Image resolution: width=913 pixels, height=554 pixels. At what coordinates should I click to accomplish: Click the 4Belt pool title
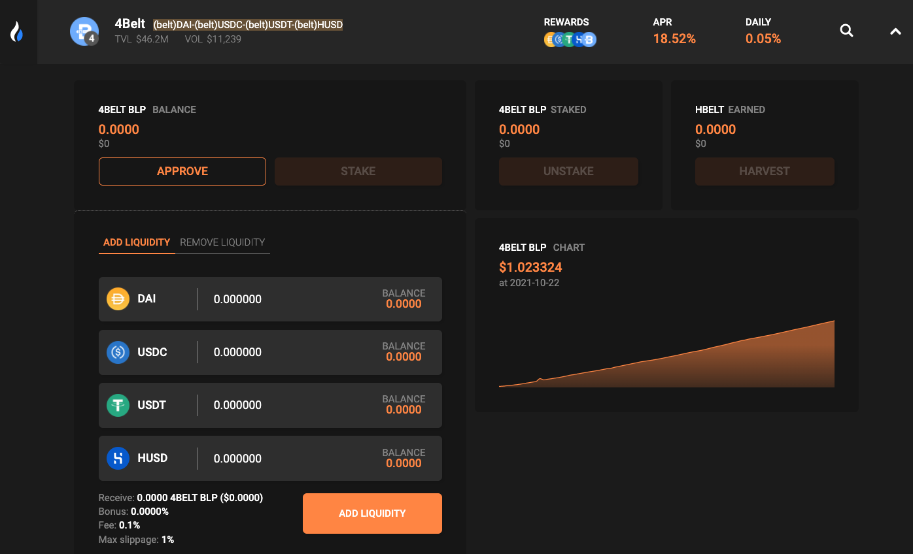tap(130, 24)
